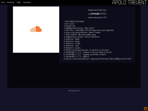Click the SOUNDCLOUD FOLDER VOL.5 album title

coord(97,10)
